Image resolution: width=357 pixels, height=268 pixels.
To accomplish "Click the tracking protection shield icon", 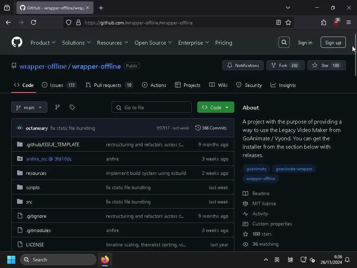I will pyautogui.click(x=69, y=22).
